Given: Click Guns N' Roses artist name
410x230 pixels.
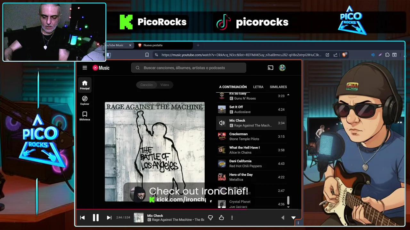Looking at the screenshot, I should [x=245, y=98].
